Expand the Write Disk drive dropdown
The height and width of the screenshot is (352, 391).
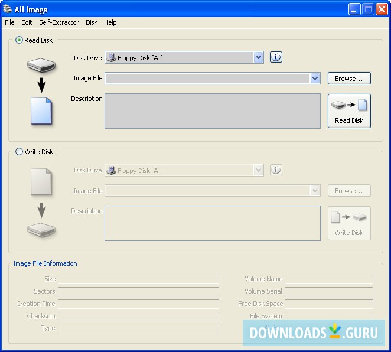258,170
